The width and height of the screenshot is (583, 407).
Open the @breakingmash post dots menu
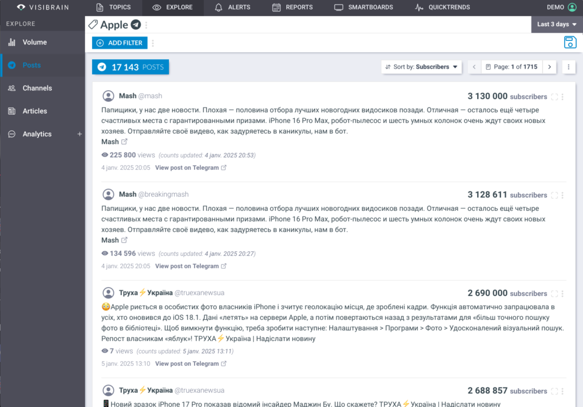562,195
